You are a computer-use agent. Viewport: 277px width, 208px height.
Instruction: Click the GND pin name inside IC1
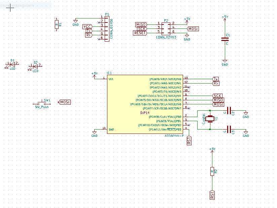tap(111, 129)
